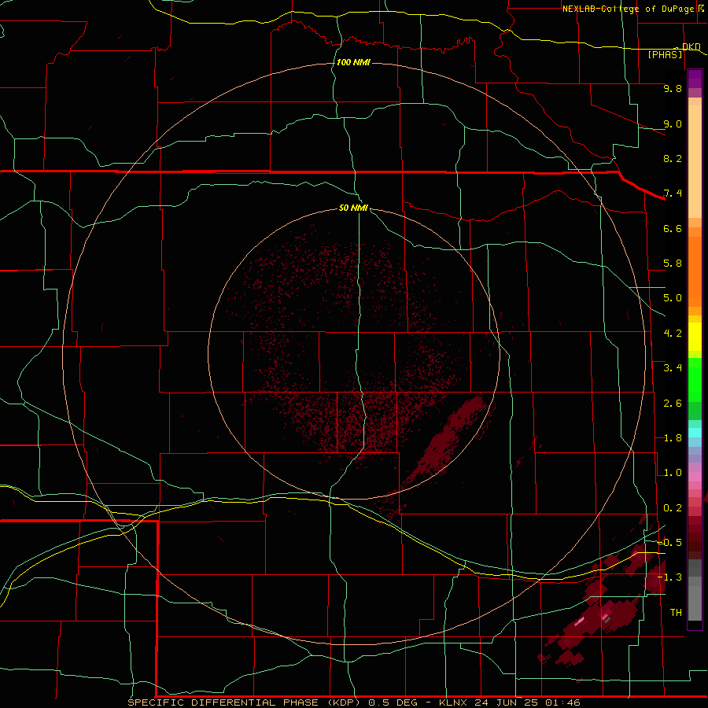The image size is (708, 708).
Task: Click the logo glyph after DuPage
Action: (x=701, y=8)
